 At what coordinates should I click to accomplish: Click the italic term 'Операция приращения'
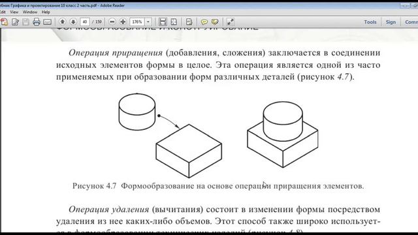116,53
